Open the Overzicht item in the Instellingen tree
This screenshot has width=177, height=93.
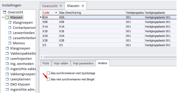15,12
